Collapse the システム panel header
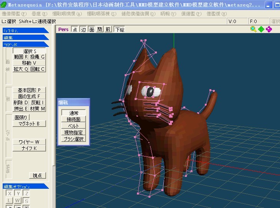 [x=26, y=30]
